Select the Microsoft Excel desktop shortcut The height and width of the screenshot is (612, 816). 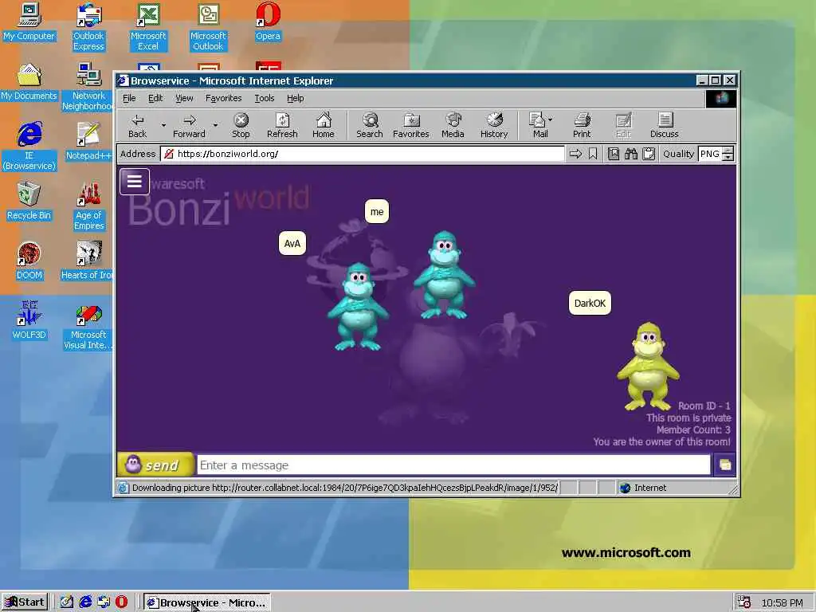point(148,27)
